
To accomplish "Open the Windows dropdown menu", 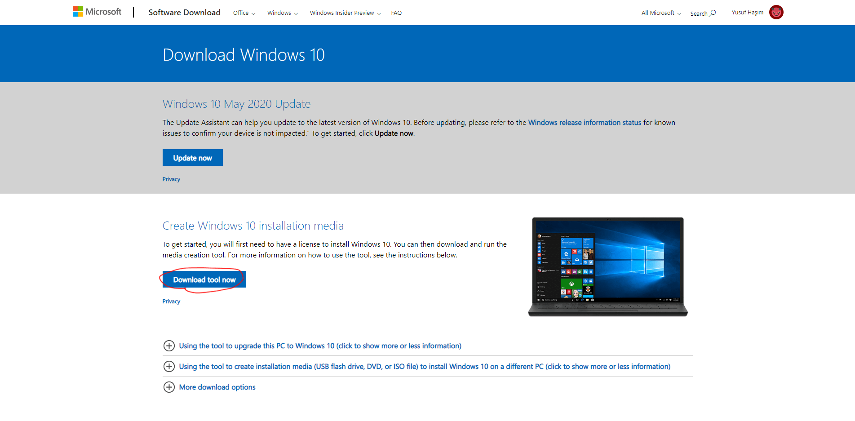I will [x=283, y=13].
